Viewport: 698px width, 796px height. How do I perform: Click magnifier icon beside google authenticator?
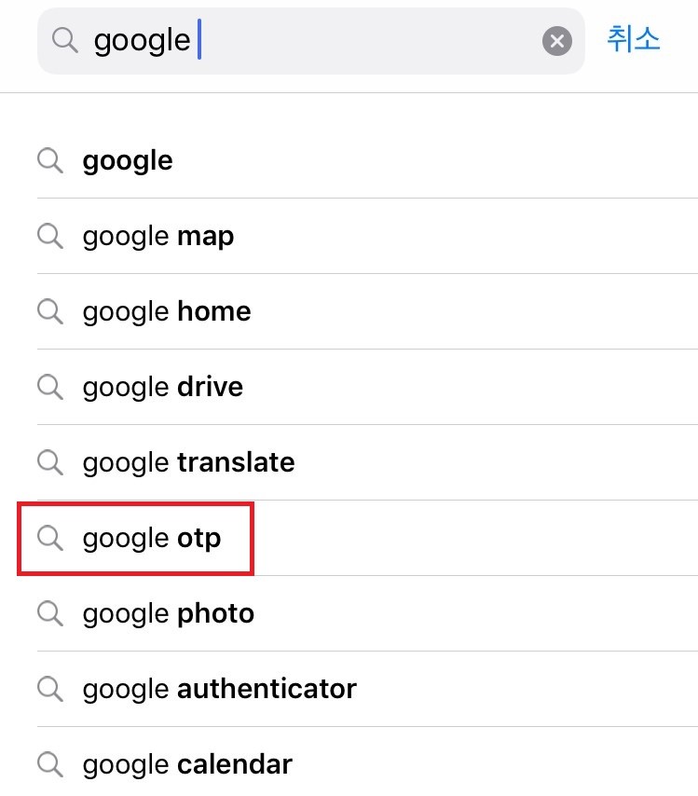pyautogui.click(x=50, y=689)
